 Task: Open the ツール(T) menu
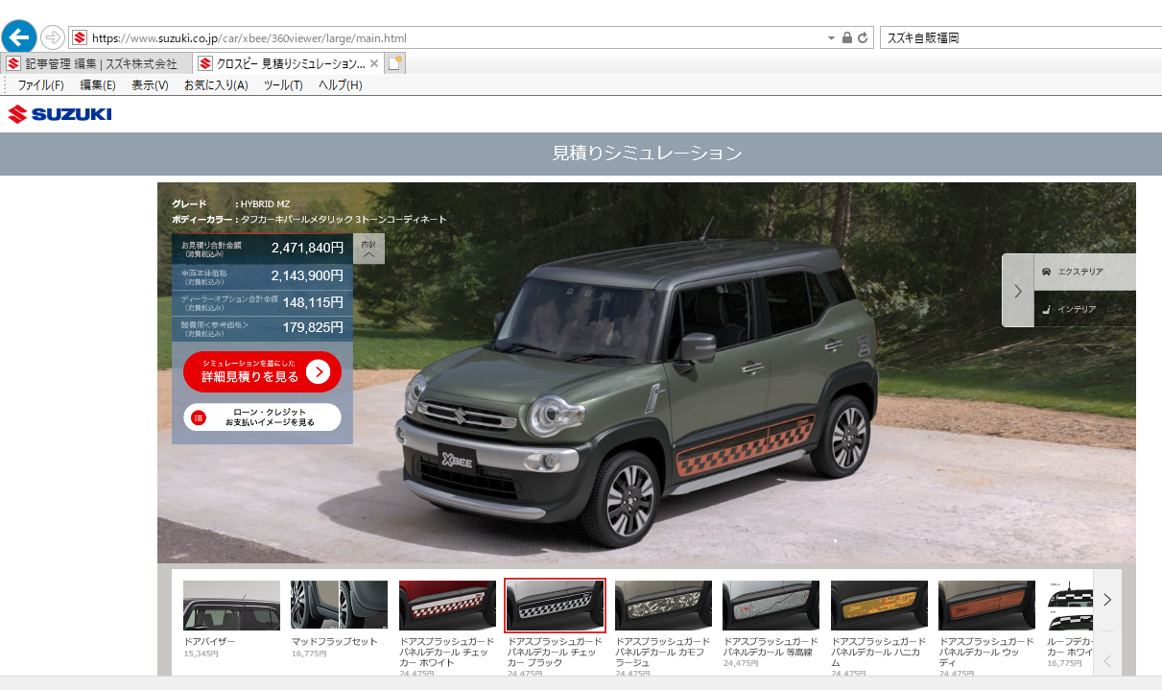[283, 85]
